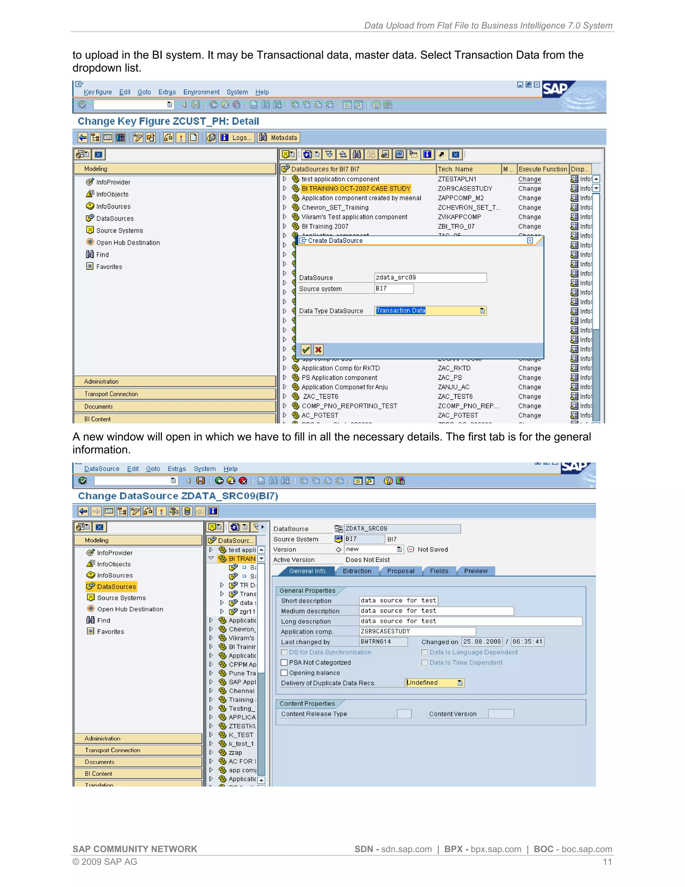Check DS for Data Synchronization checkbox
Image resolution: width=685 pixels, height=887 pixels.
(284, 652)
